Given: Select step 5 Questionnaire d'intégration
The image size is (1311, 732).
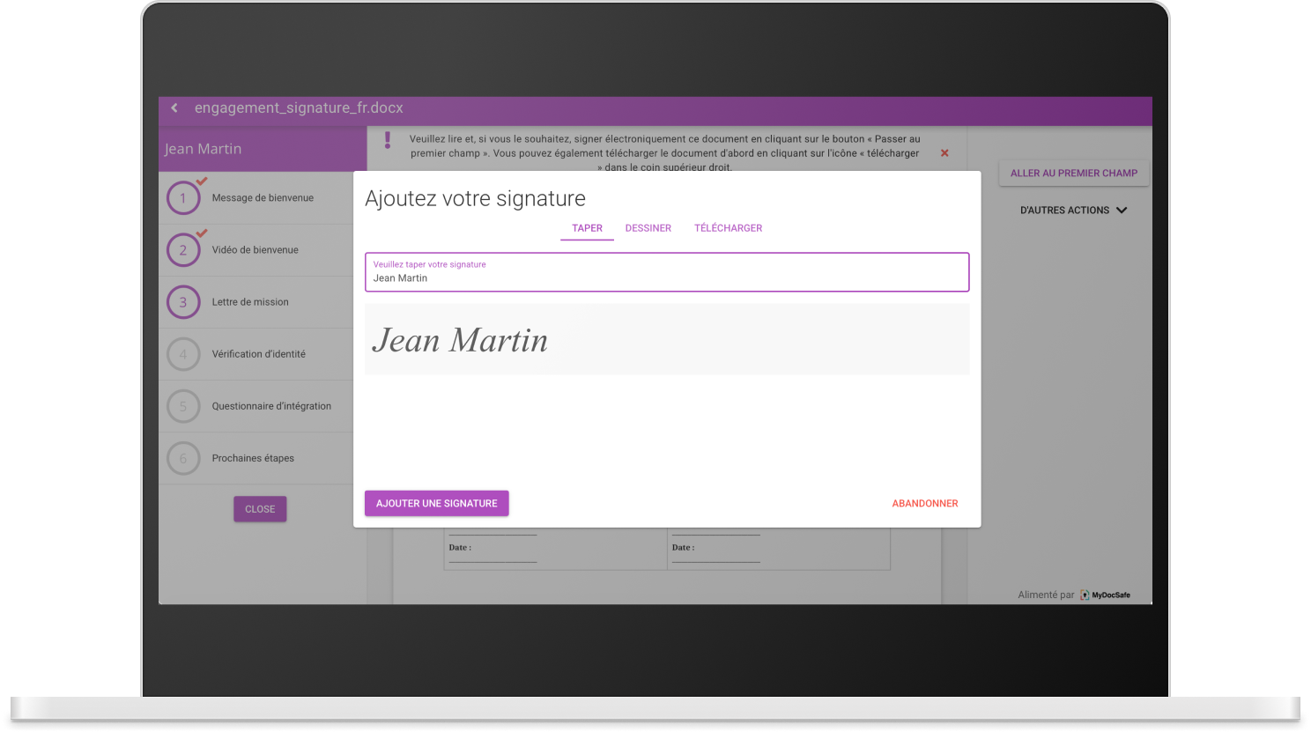Looking at the screenshot, I should click(x=183, y=406).
